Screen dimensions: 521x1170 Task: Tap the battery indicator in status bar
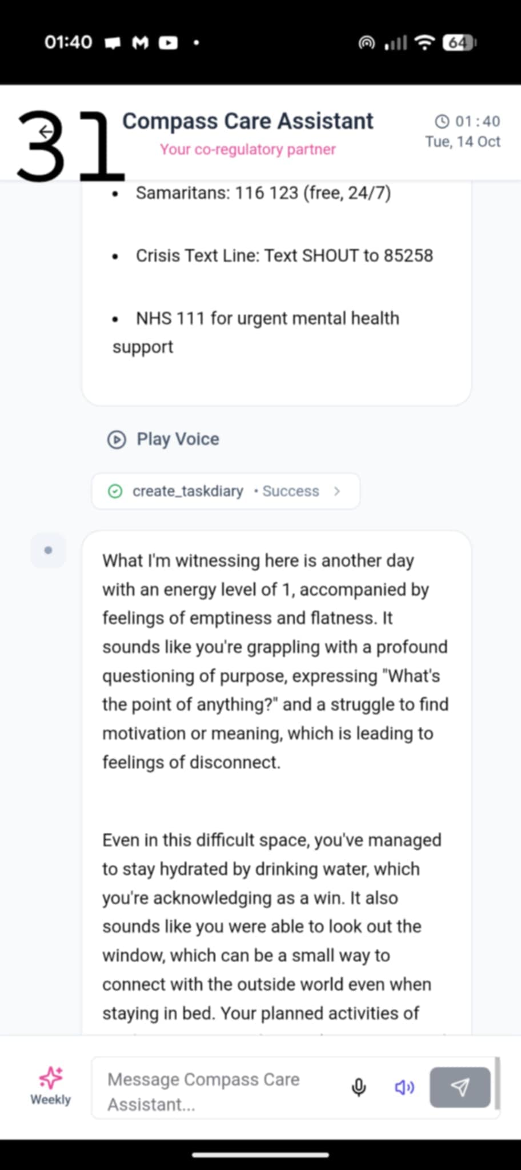click(x=459, y=42)
